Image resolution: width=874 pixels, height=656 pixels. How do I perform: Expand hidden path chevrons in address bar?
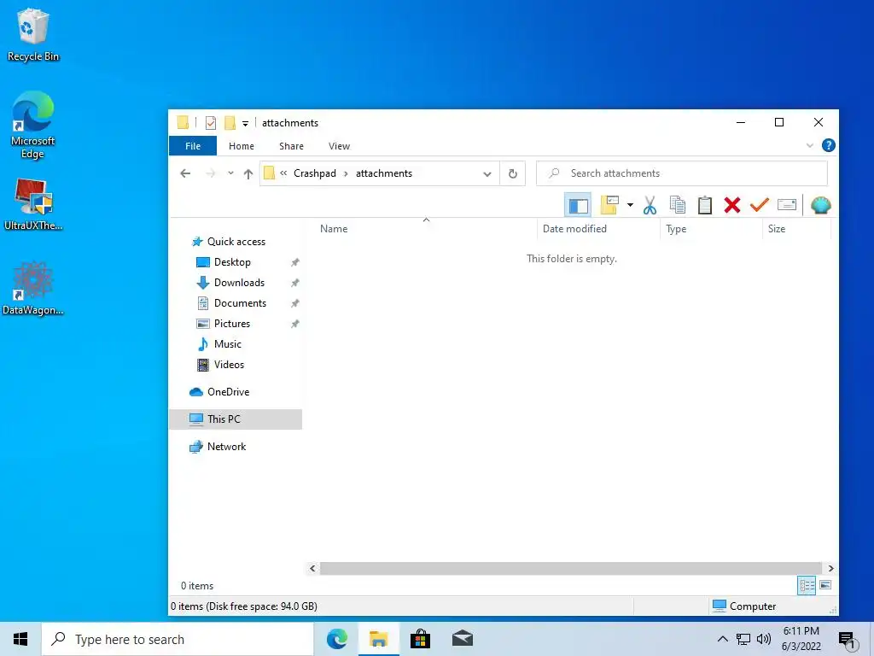[x=283, y=173]
